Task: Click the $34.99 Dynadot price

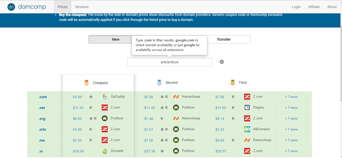Action: [x=78, y=151]
